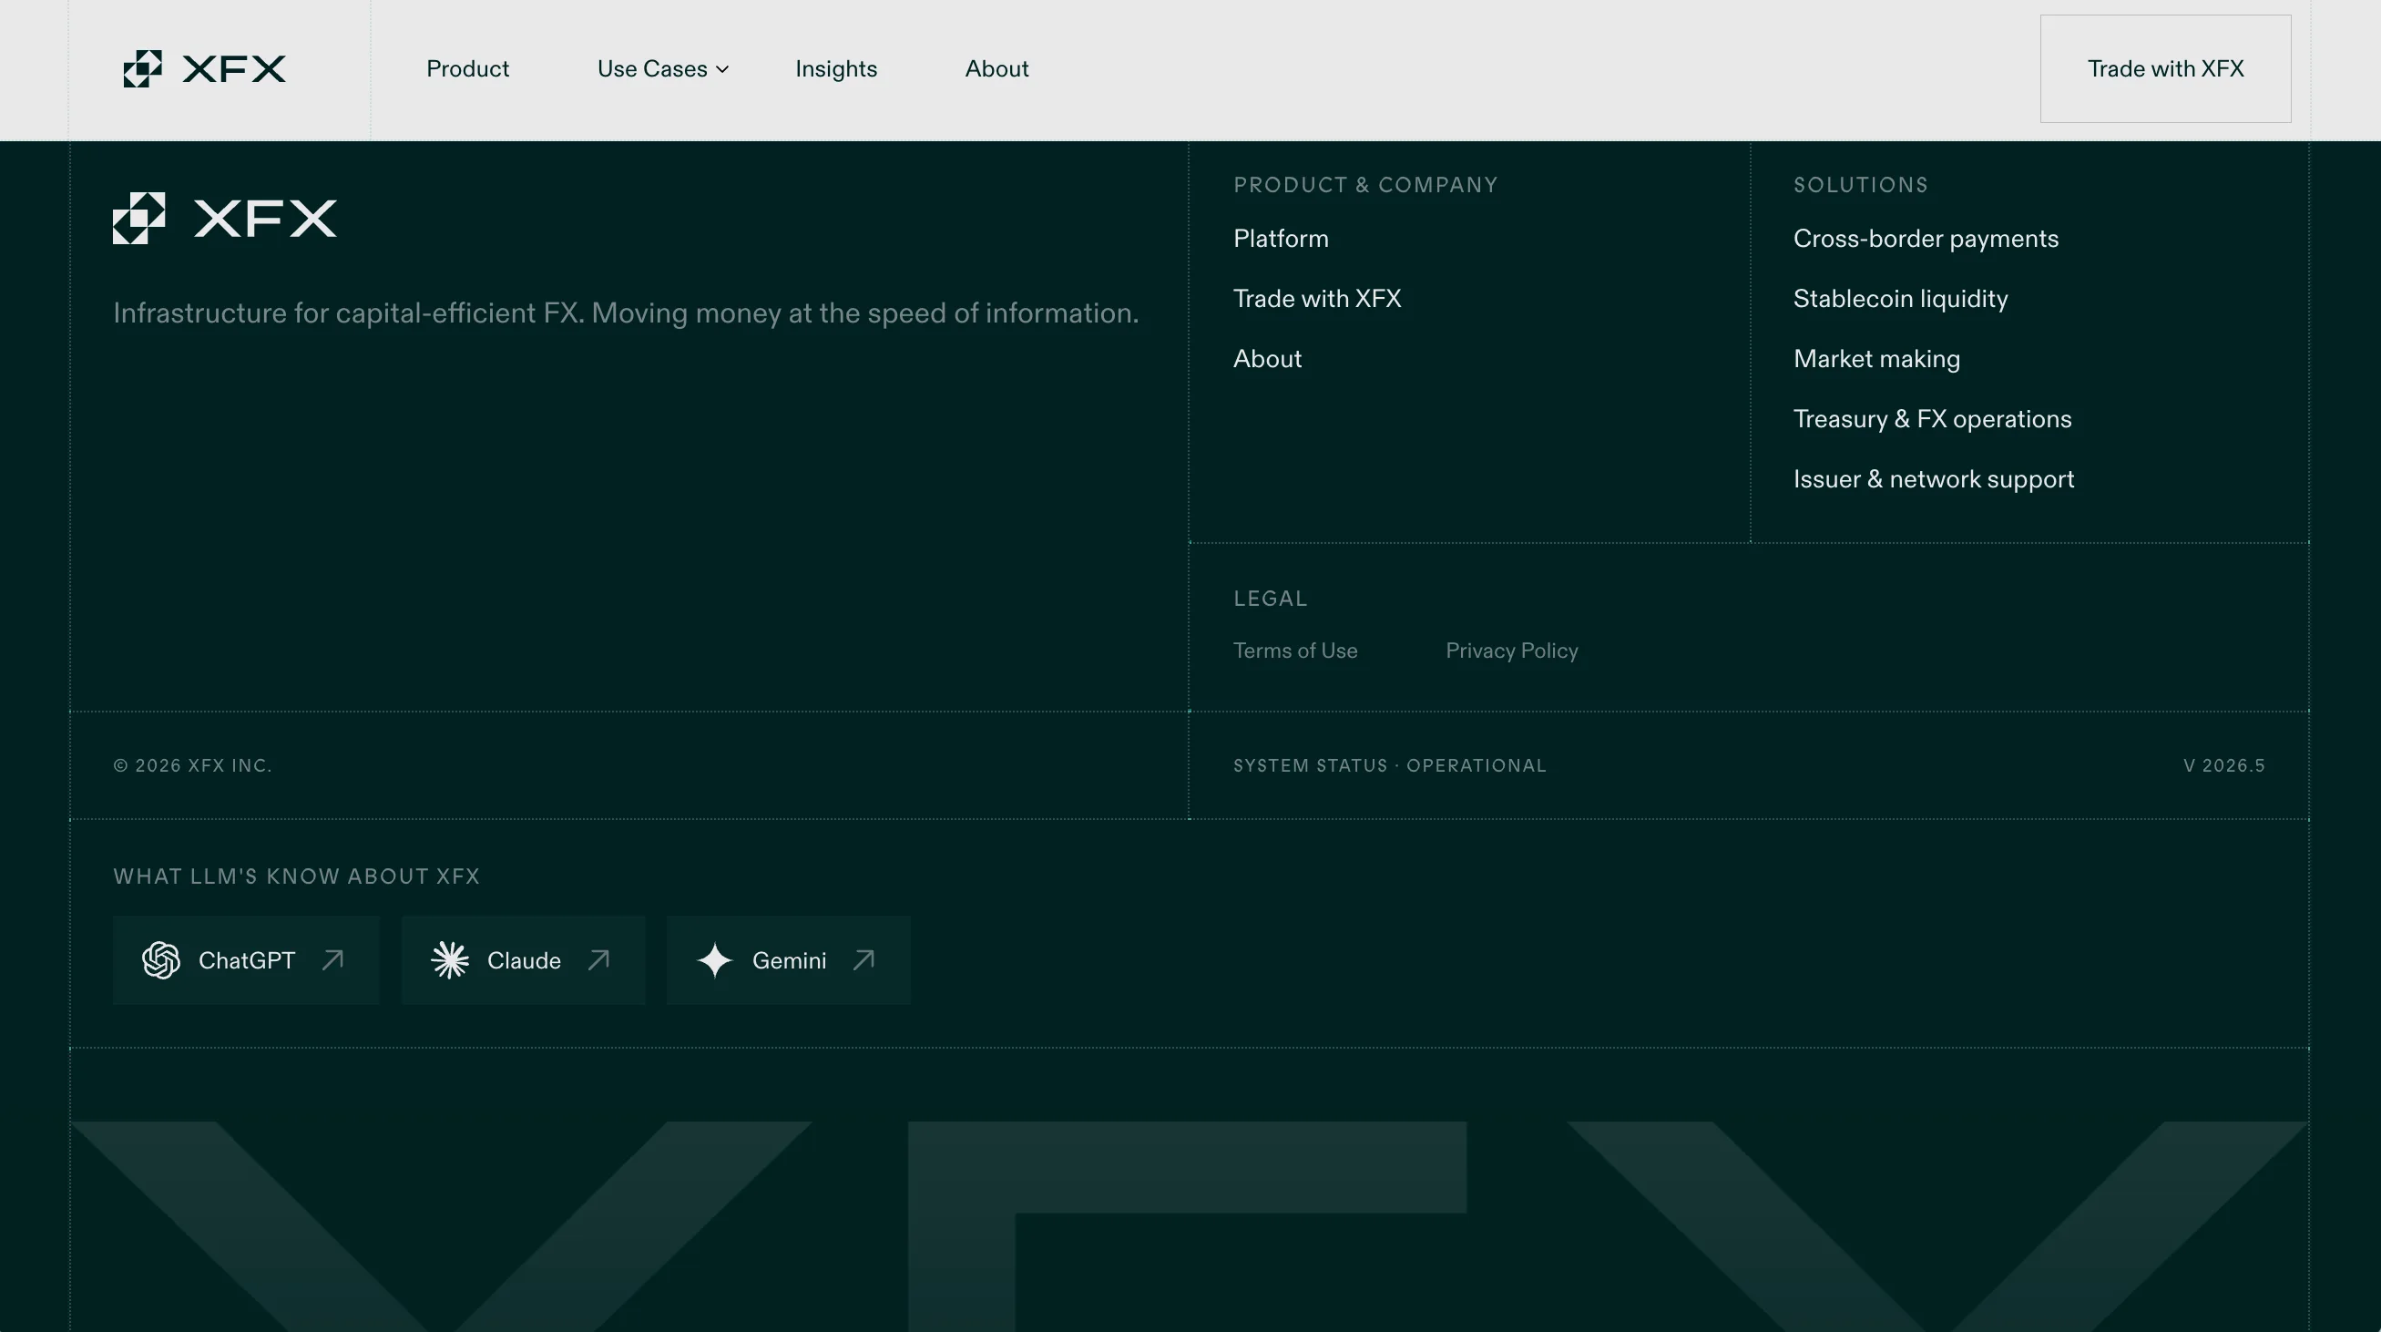Screen dimensions: 2381x1332
Task: Open Treasury & FX operations link
Action: pos(1933,419)
